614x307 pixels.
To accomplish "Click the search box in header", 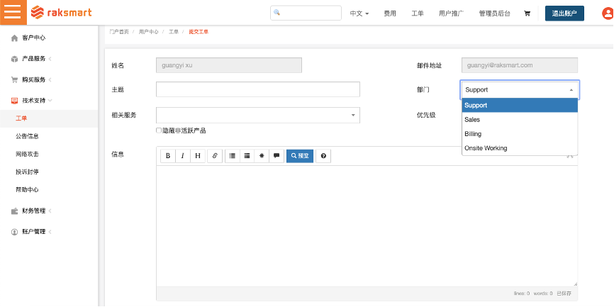I will (306, 13).
